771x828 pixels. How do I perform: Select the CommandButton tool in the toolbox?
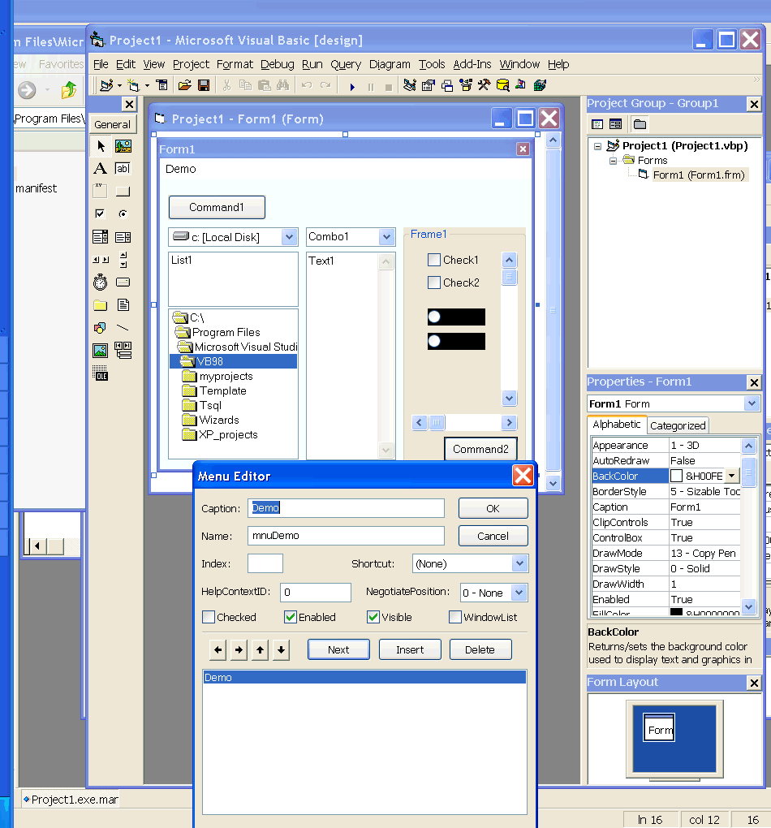tap(123, 191)
